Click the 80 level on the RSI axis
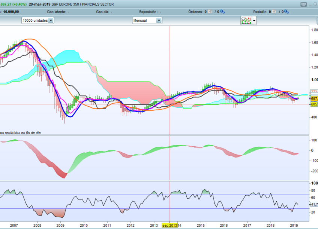The image size is (318, 229). pyautogui.click(x=313, y=190)
